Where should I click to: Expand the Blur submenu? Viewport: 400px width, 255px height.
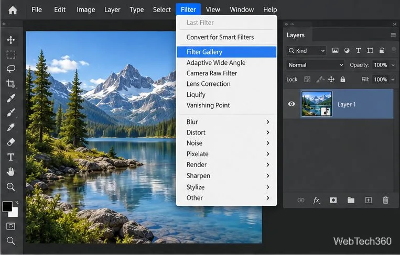(226, 122)
